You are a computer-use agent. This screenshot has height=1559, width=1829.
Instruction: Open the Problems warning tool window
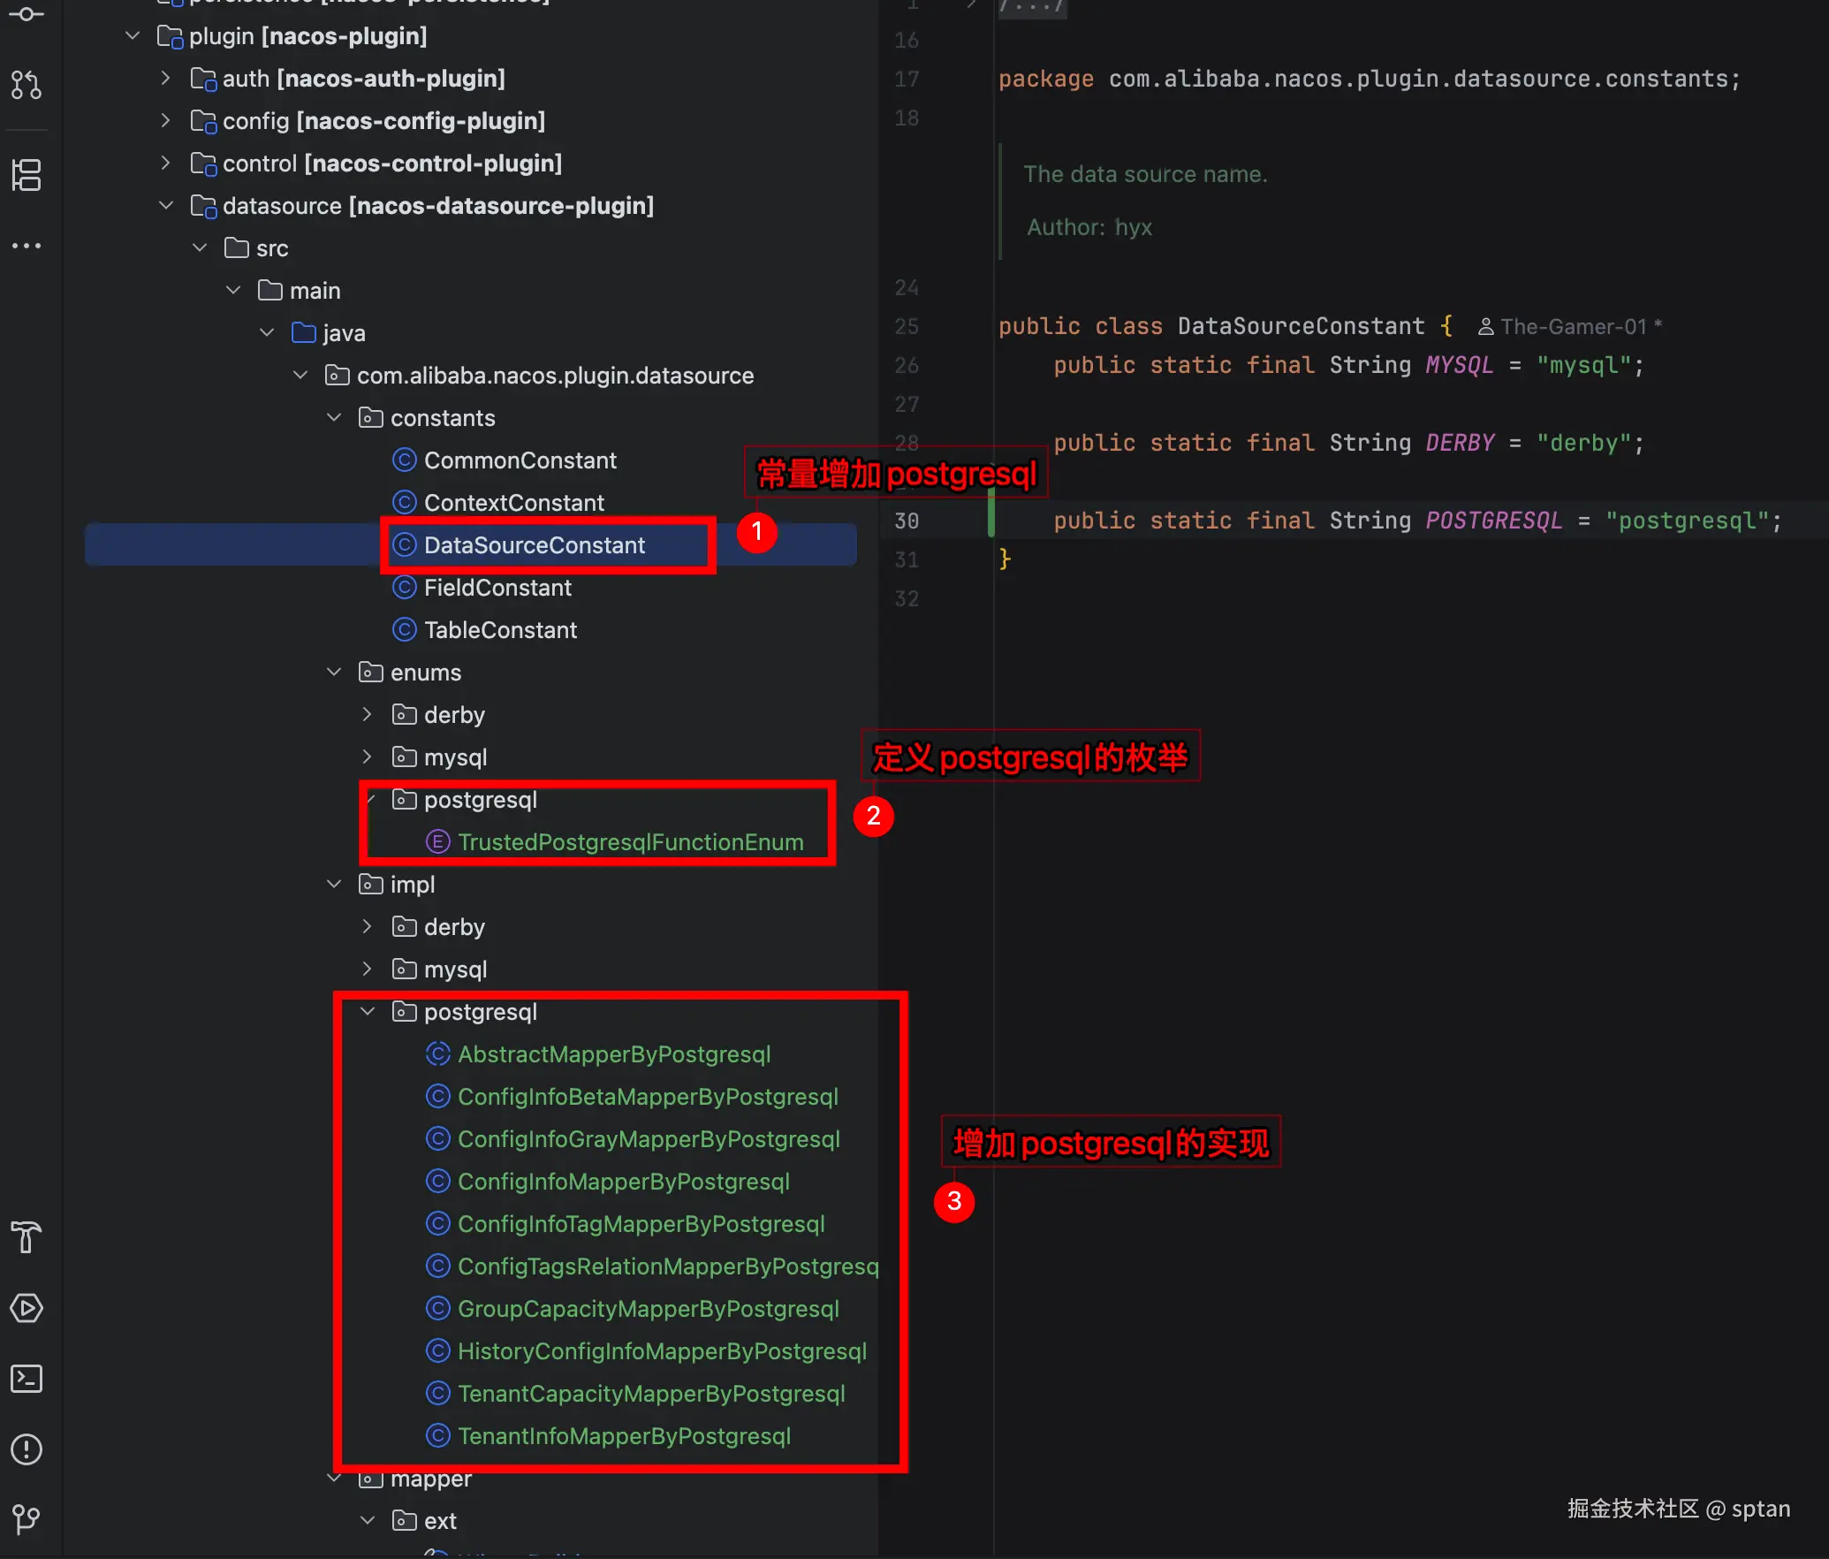click(x=27, y=1449)
